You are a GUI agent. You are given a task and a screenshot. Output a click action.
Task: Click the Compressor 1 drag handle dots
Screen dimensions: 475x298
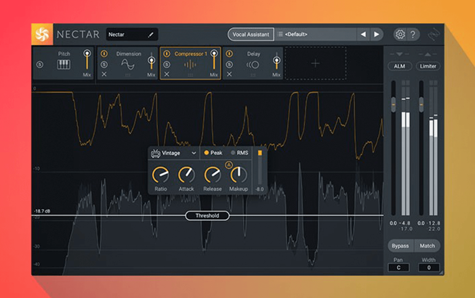click(x=190, y=75)
